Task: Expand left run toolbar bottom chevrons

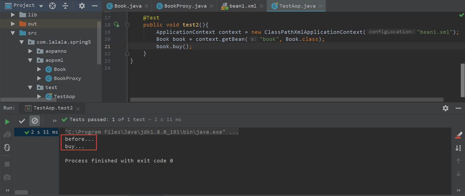Action: pos(7,190)
